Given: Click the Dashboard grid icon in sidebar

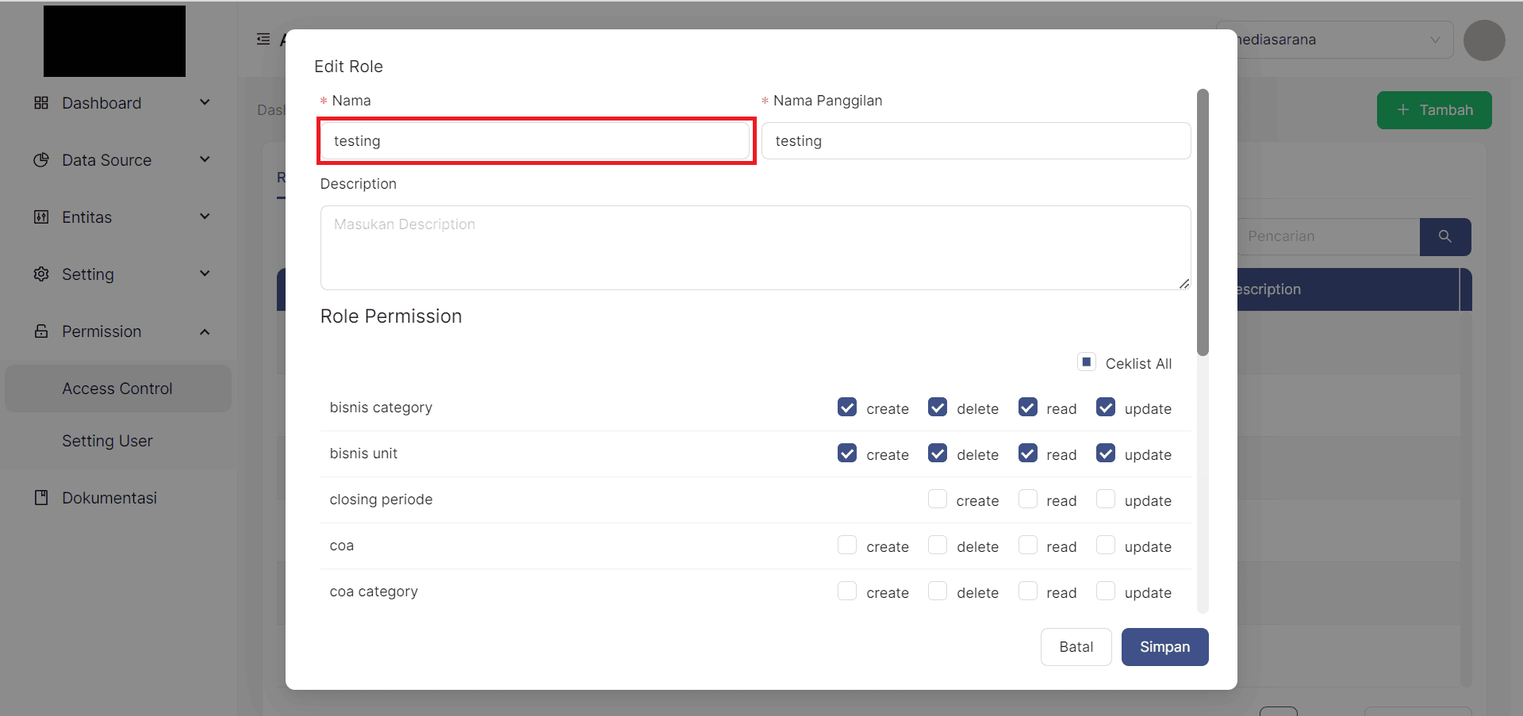Looking at the screenshot, I should coord(41,103).
